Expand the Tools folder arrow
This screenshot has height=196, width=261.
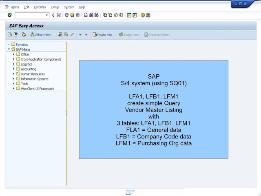point(13,83)
